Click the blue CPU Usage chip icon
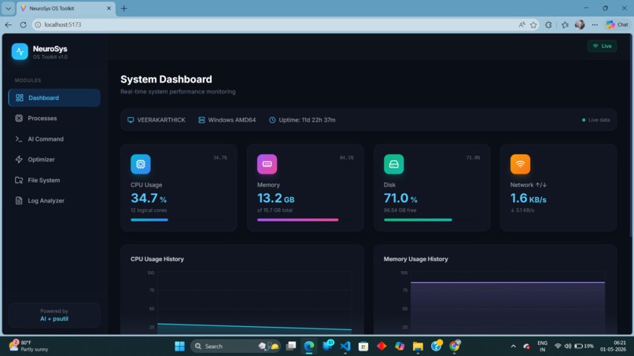Image resolution: width=634 pixels, height=356 pixels. [x=140, y=164]
